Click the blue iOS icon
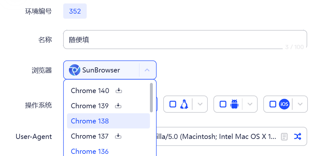 tap(284, 104)
